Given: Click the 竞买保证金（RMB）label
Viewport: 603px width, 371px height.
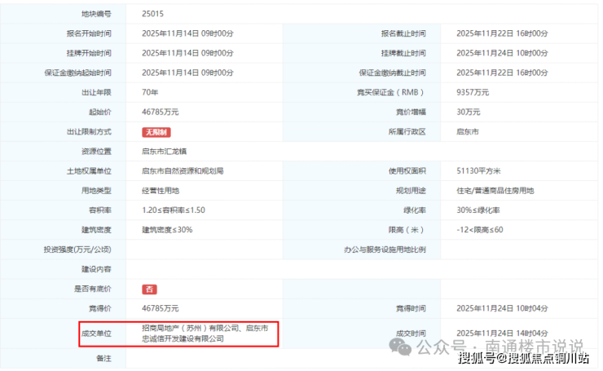Looking at the screenshot, I should (391, 92).
